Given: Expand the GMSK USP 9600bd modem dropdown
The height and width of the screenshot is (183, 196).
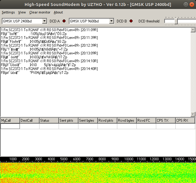Looking at the screenshot, I should [x=111, y=21].
